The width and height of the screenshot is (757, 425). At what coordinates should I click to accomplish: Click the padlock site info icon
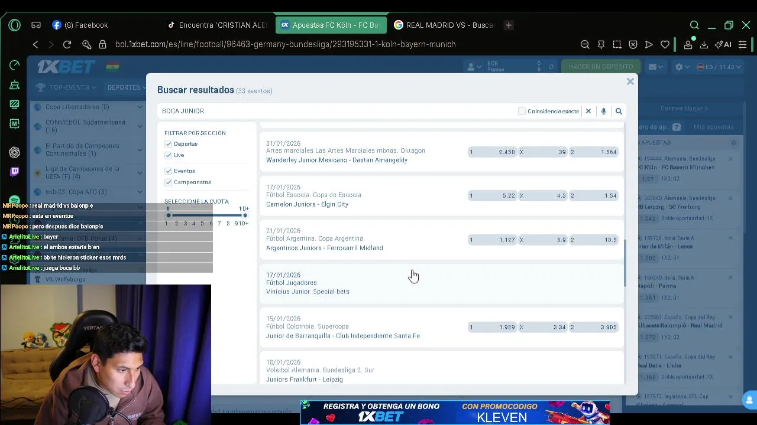pyautogui.click(x=102, y=44)
